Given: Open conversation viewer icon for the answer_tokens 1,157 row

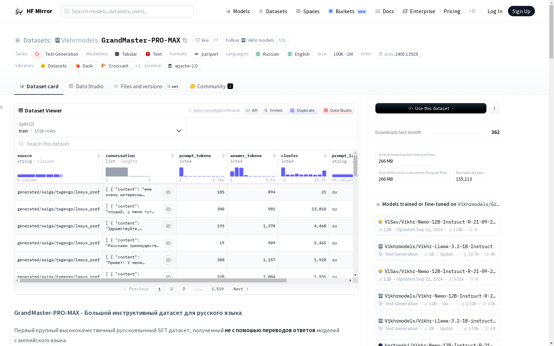Looking at the screenshot, I should (x=168, y=260).
